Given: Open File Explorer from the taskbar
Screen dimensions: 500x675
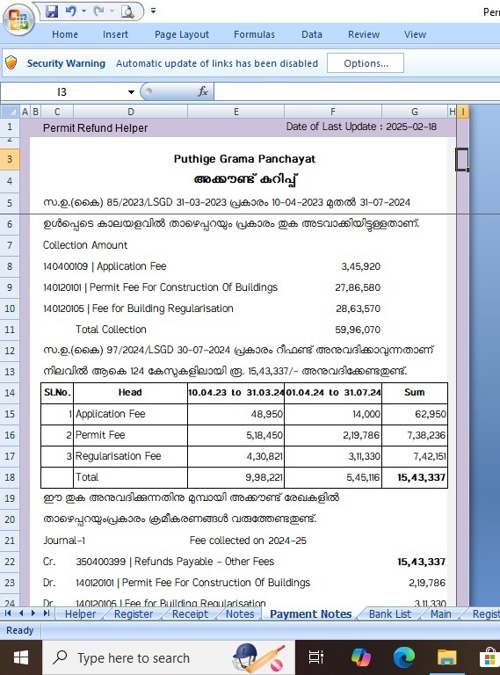Looking at the screenshot, I should click(446, 657).
